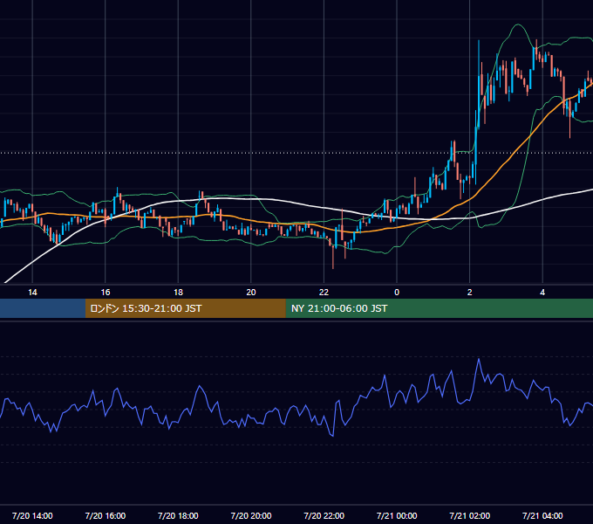This screenshot has width=593, height=524.
Task: Click the 7/20 16:00 time label
Action: click(106, 515)
